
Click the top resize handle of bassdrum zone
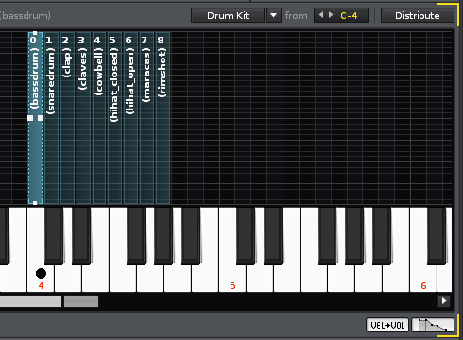point(35,33)
